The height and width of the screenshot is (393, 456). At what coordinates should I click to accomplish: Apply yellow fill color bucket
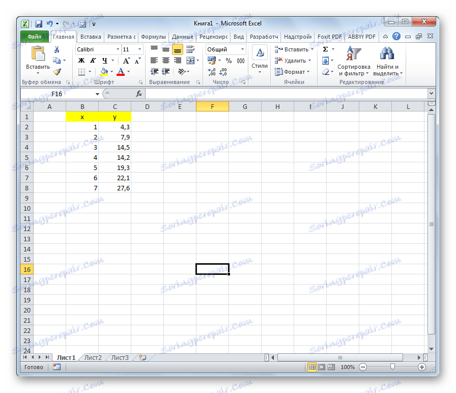point(104,72)
